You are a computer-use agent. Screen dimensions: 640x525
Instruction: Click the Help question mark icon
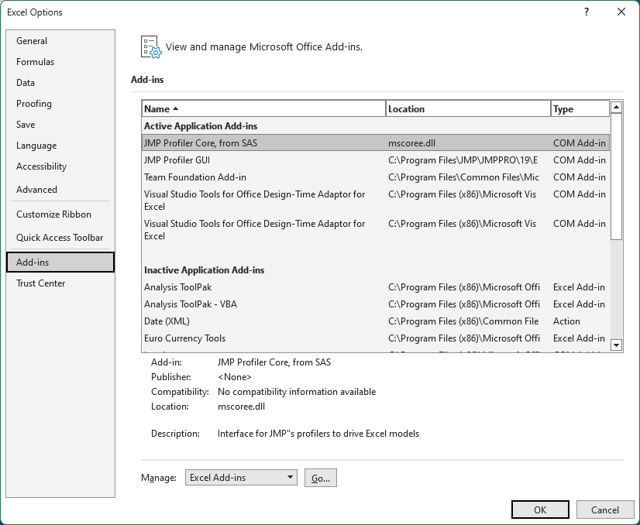(587, 12)
